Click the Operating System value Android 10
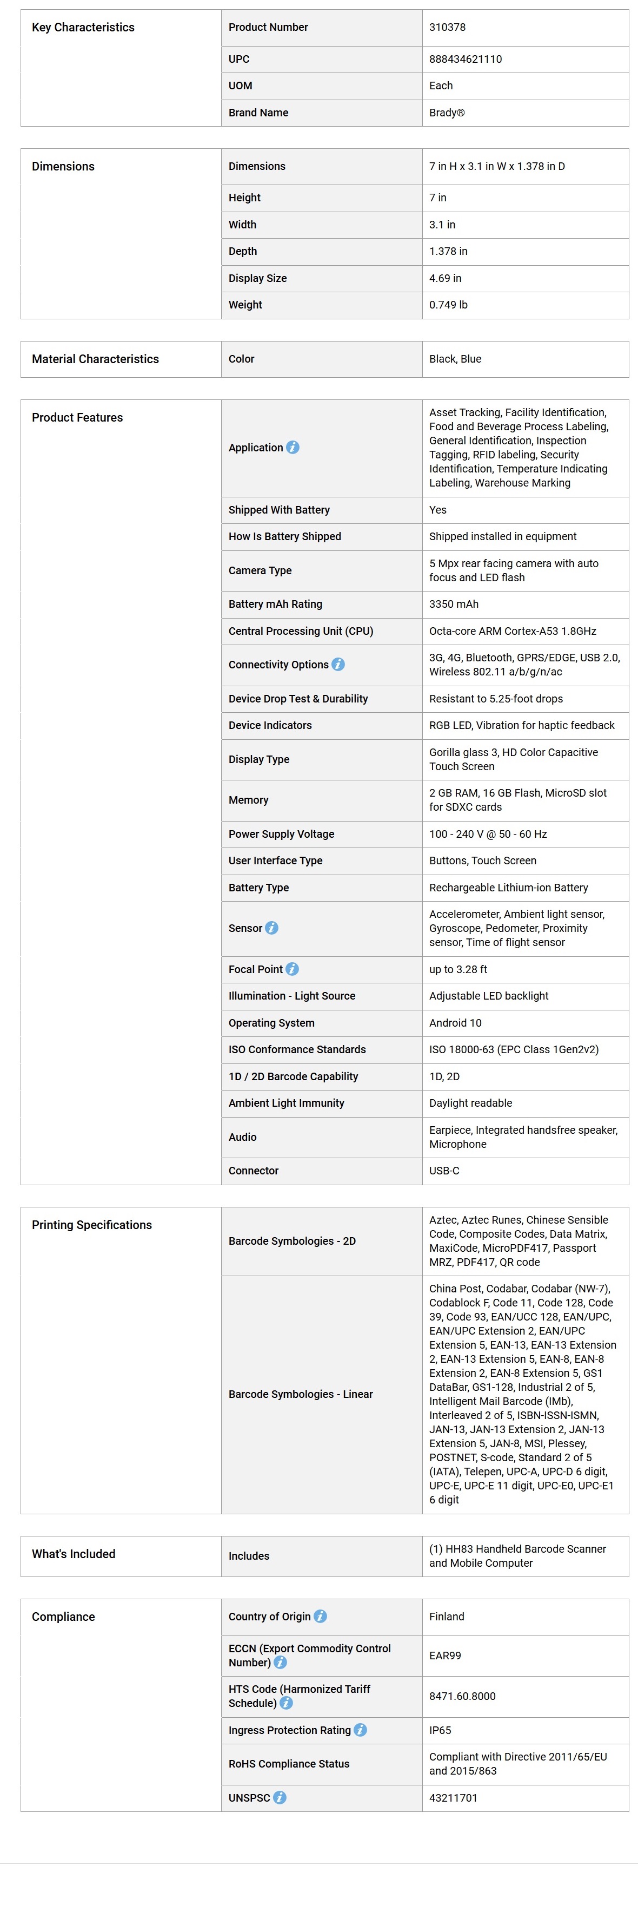The width and height of the screenshot is (638, 1918). [455, 1023]
